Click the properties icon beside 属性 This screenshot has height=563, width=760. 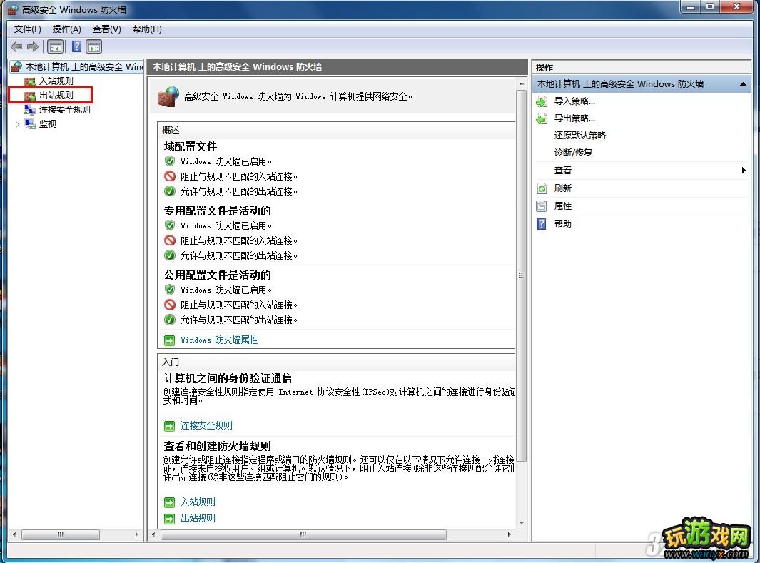(x=542, y=206)
